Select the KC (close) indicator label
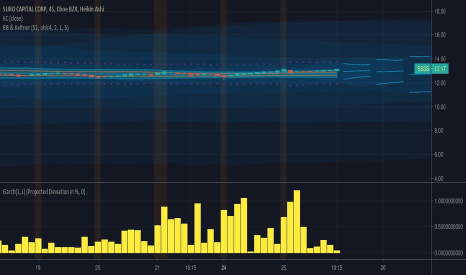 13,18
